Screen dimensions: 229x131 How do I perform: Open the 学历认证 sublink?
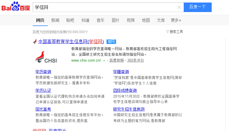point(43,90)
